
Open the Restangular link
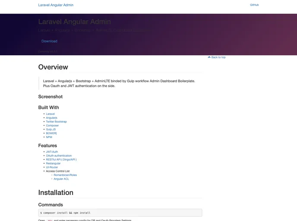coord(53,164)
